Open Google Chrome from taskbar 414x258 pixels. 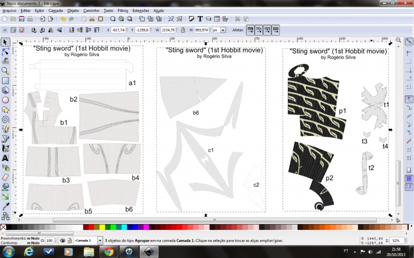(109, 252)
